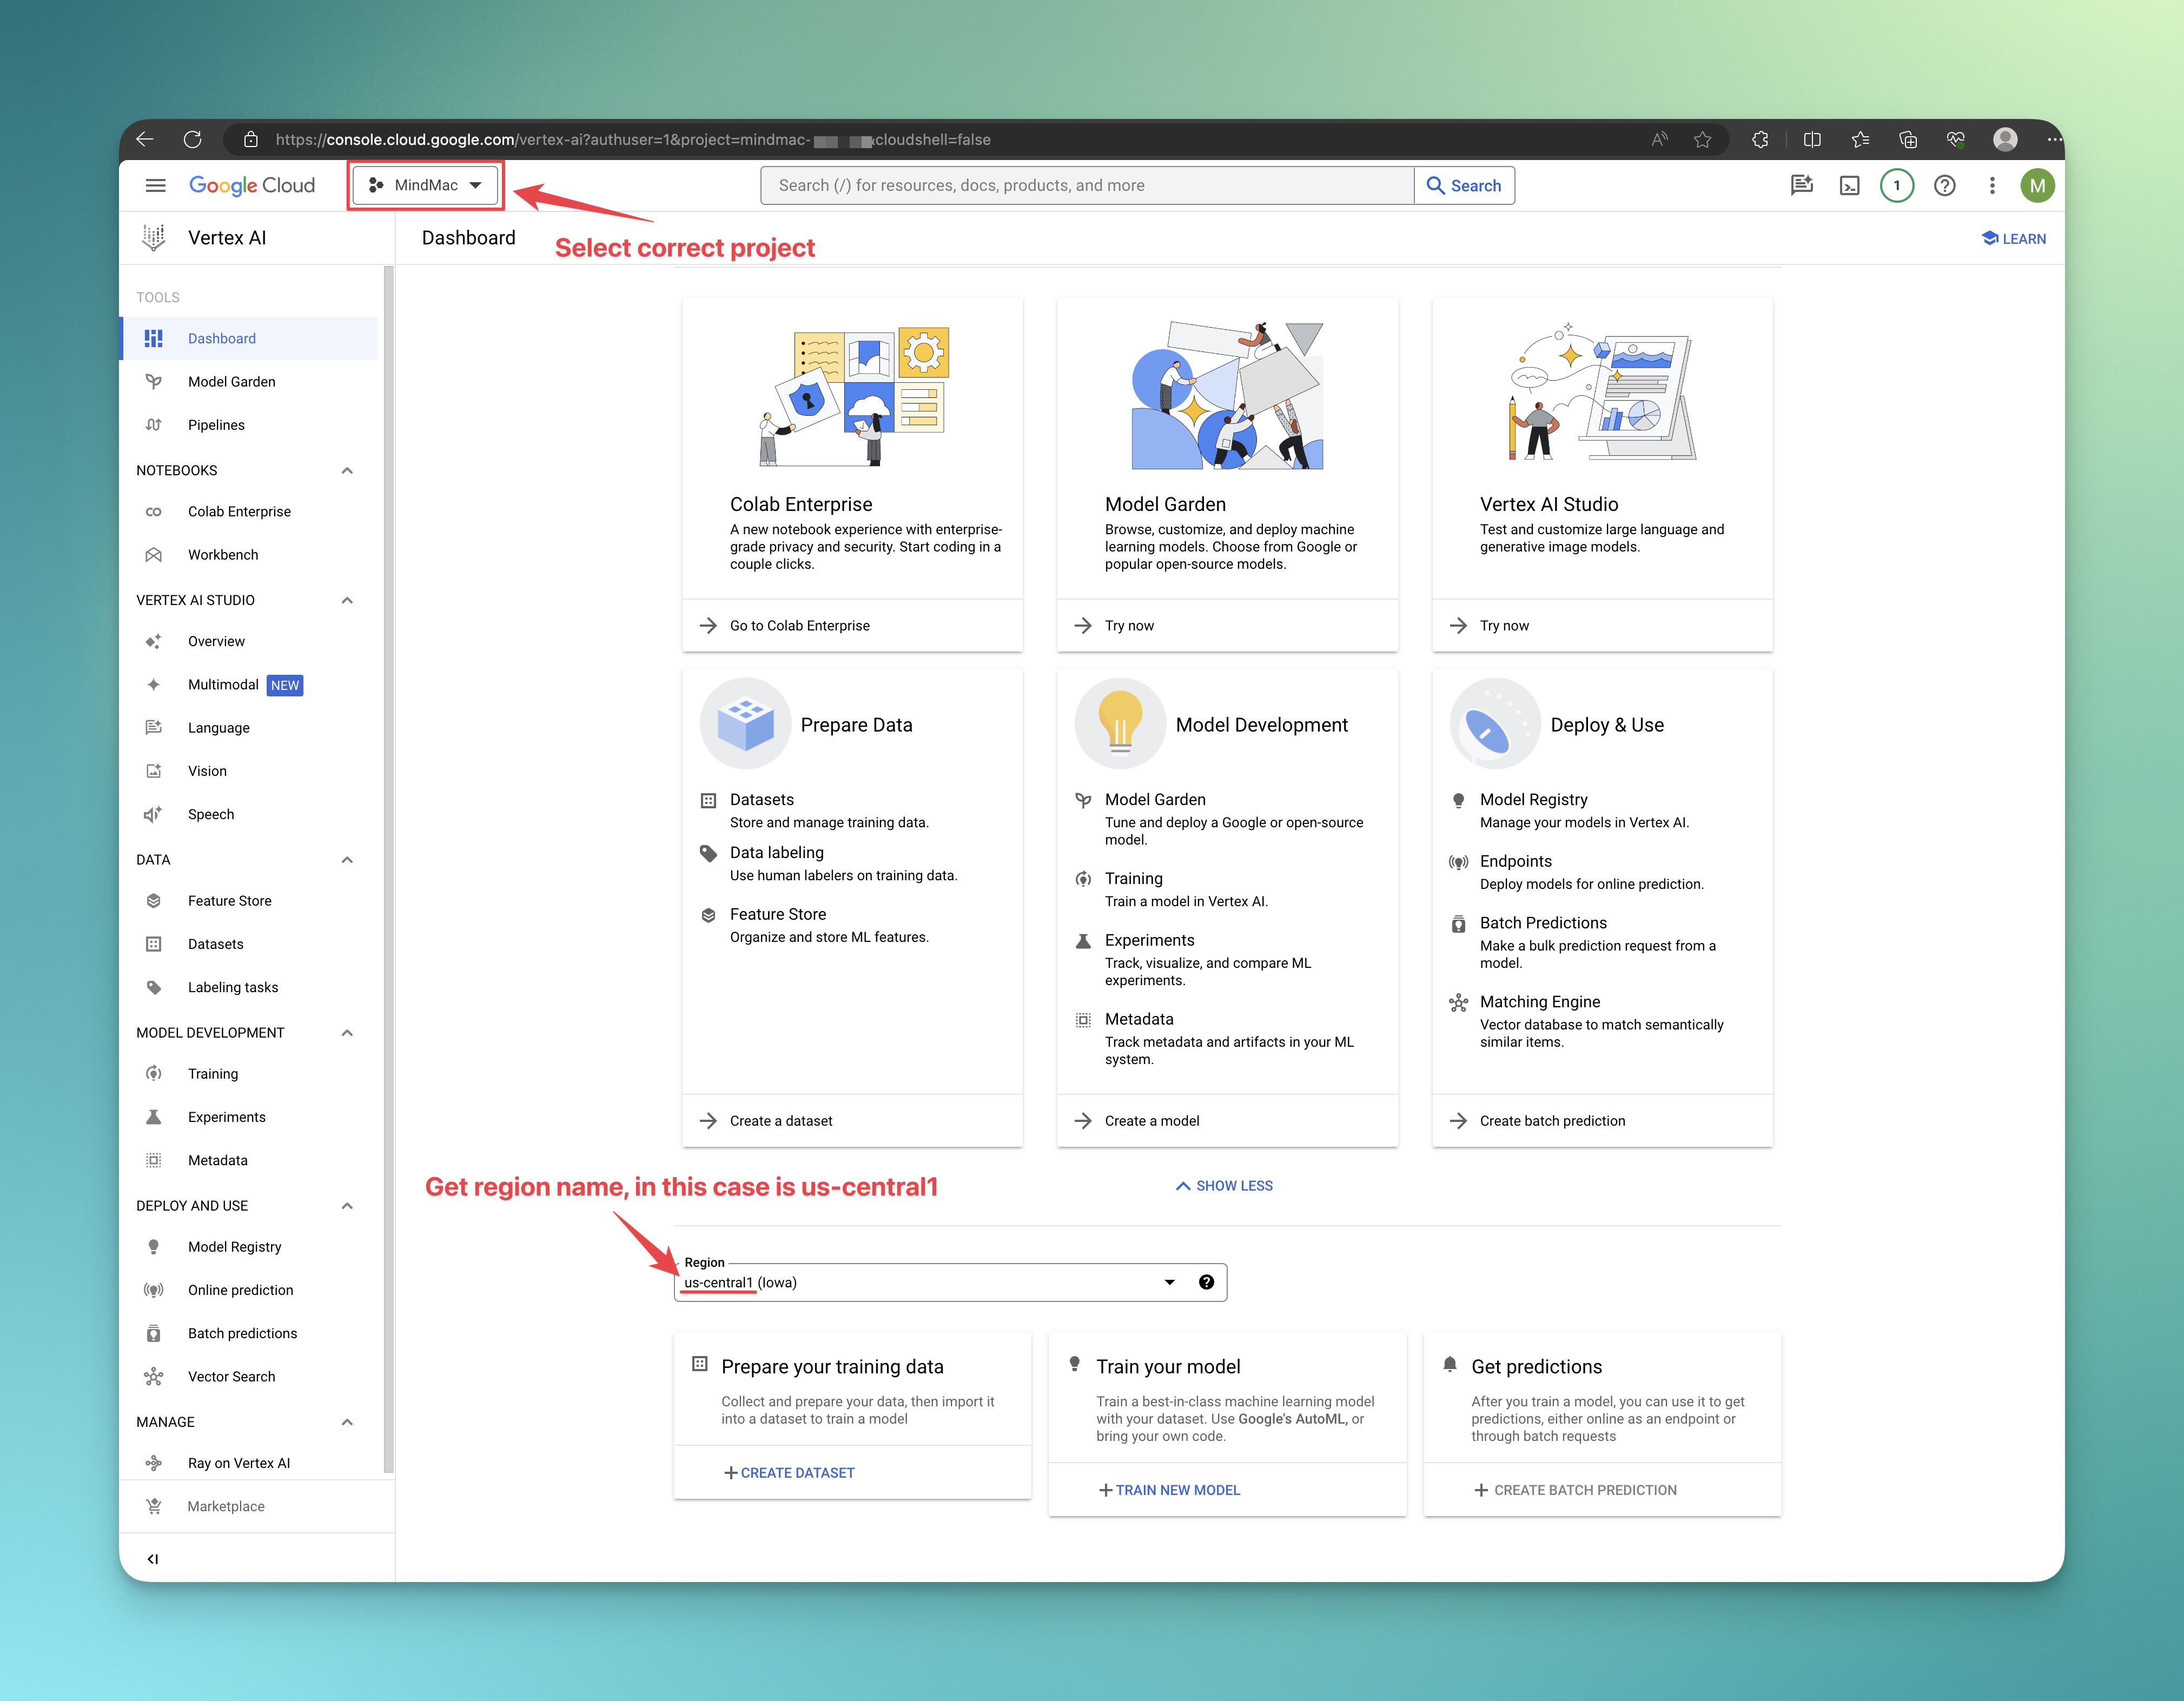The image size is (2184, 1701).
Task: Collapse the VERTEX AI STUDIO section
Action: coord(347,601)
